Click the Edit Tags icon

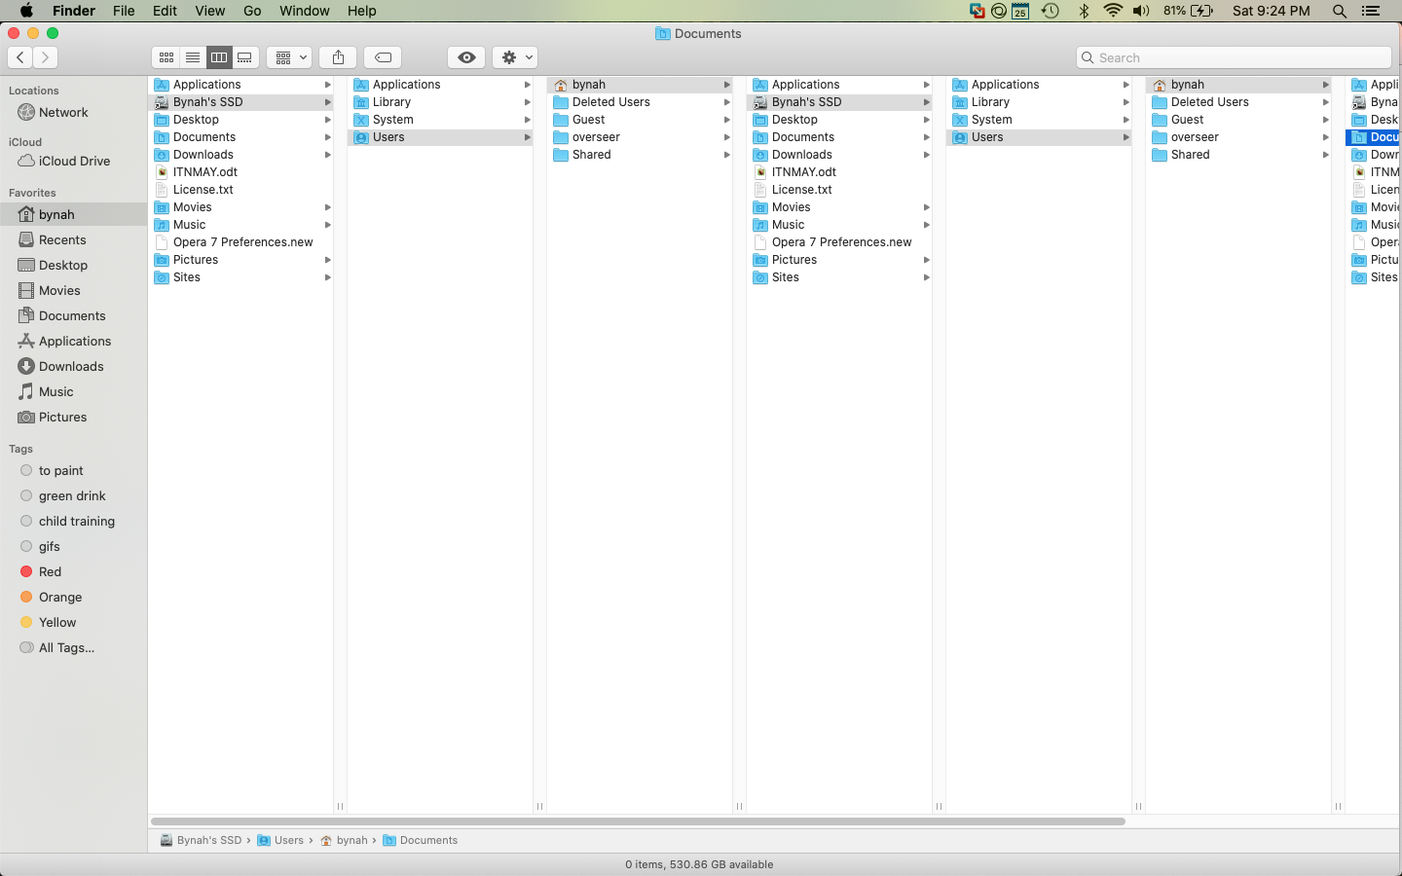(383, 57)
